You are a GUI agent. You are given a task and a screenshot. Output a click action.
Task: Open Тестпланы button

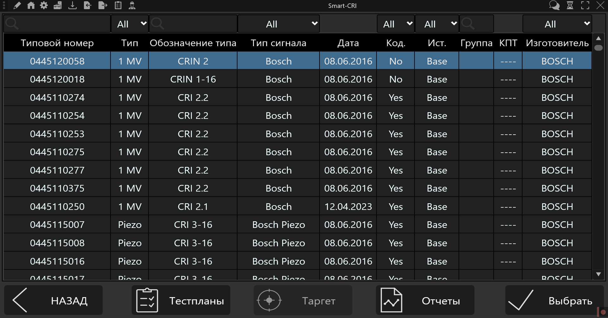point(181,300)
